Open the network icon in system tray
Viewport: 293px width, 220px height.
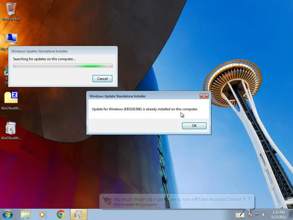pyautogui.click(x=257, y=215)
